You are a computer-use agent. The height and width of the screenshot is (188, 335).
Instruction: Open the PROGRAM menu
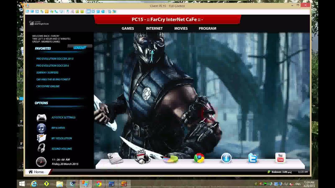(208, 28)
